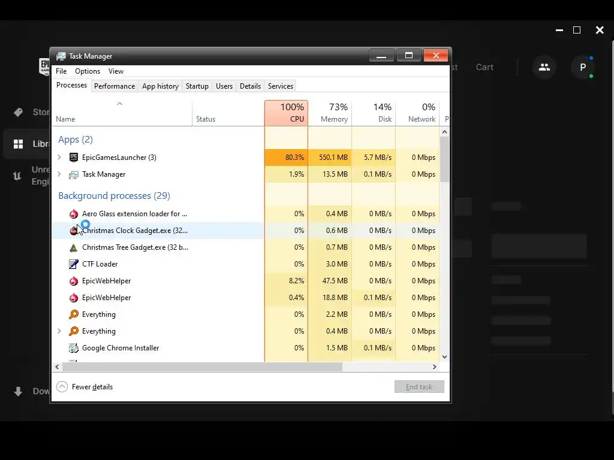Sort by the Status column header

point(228,113)
